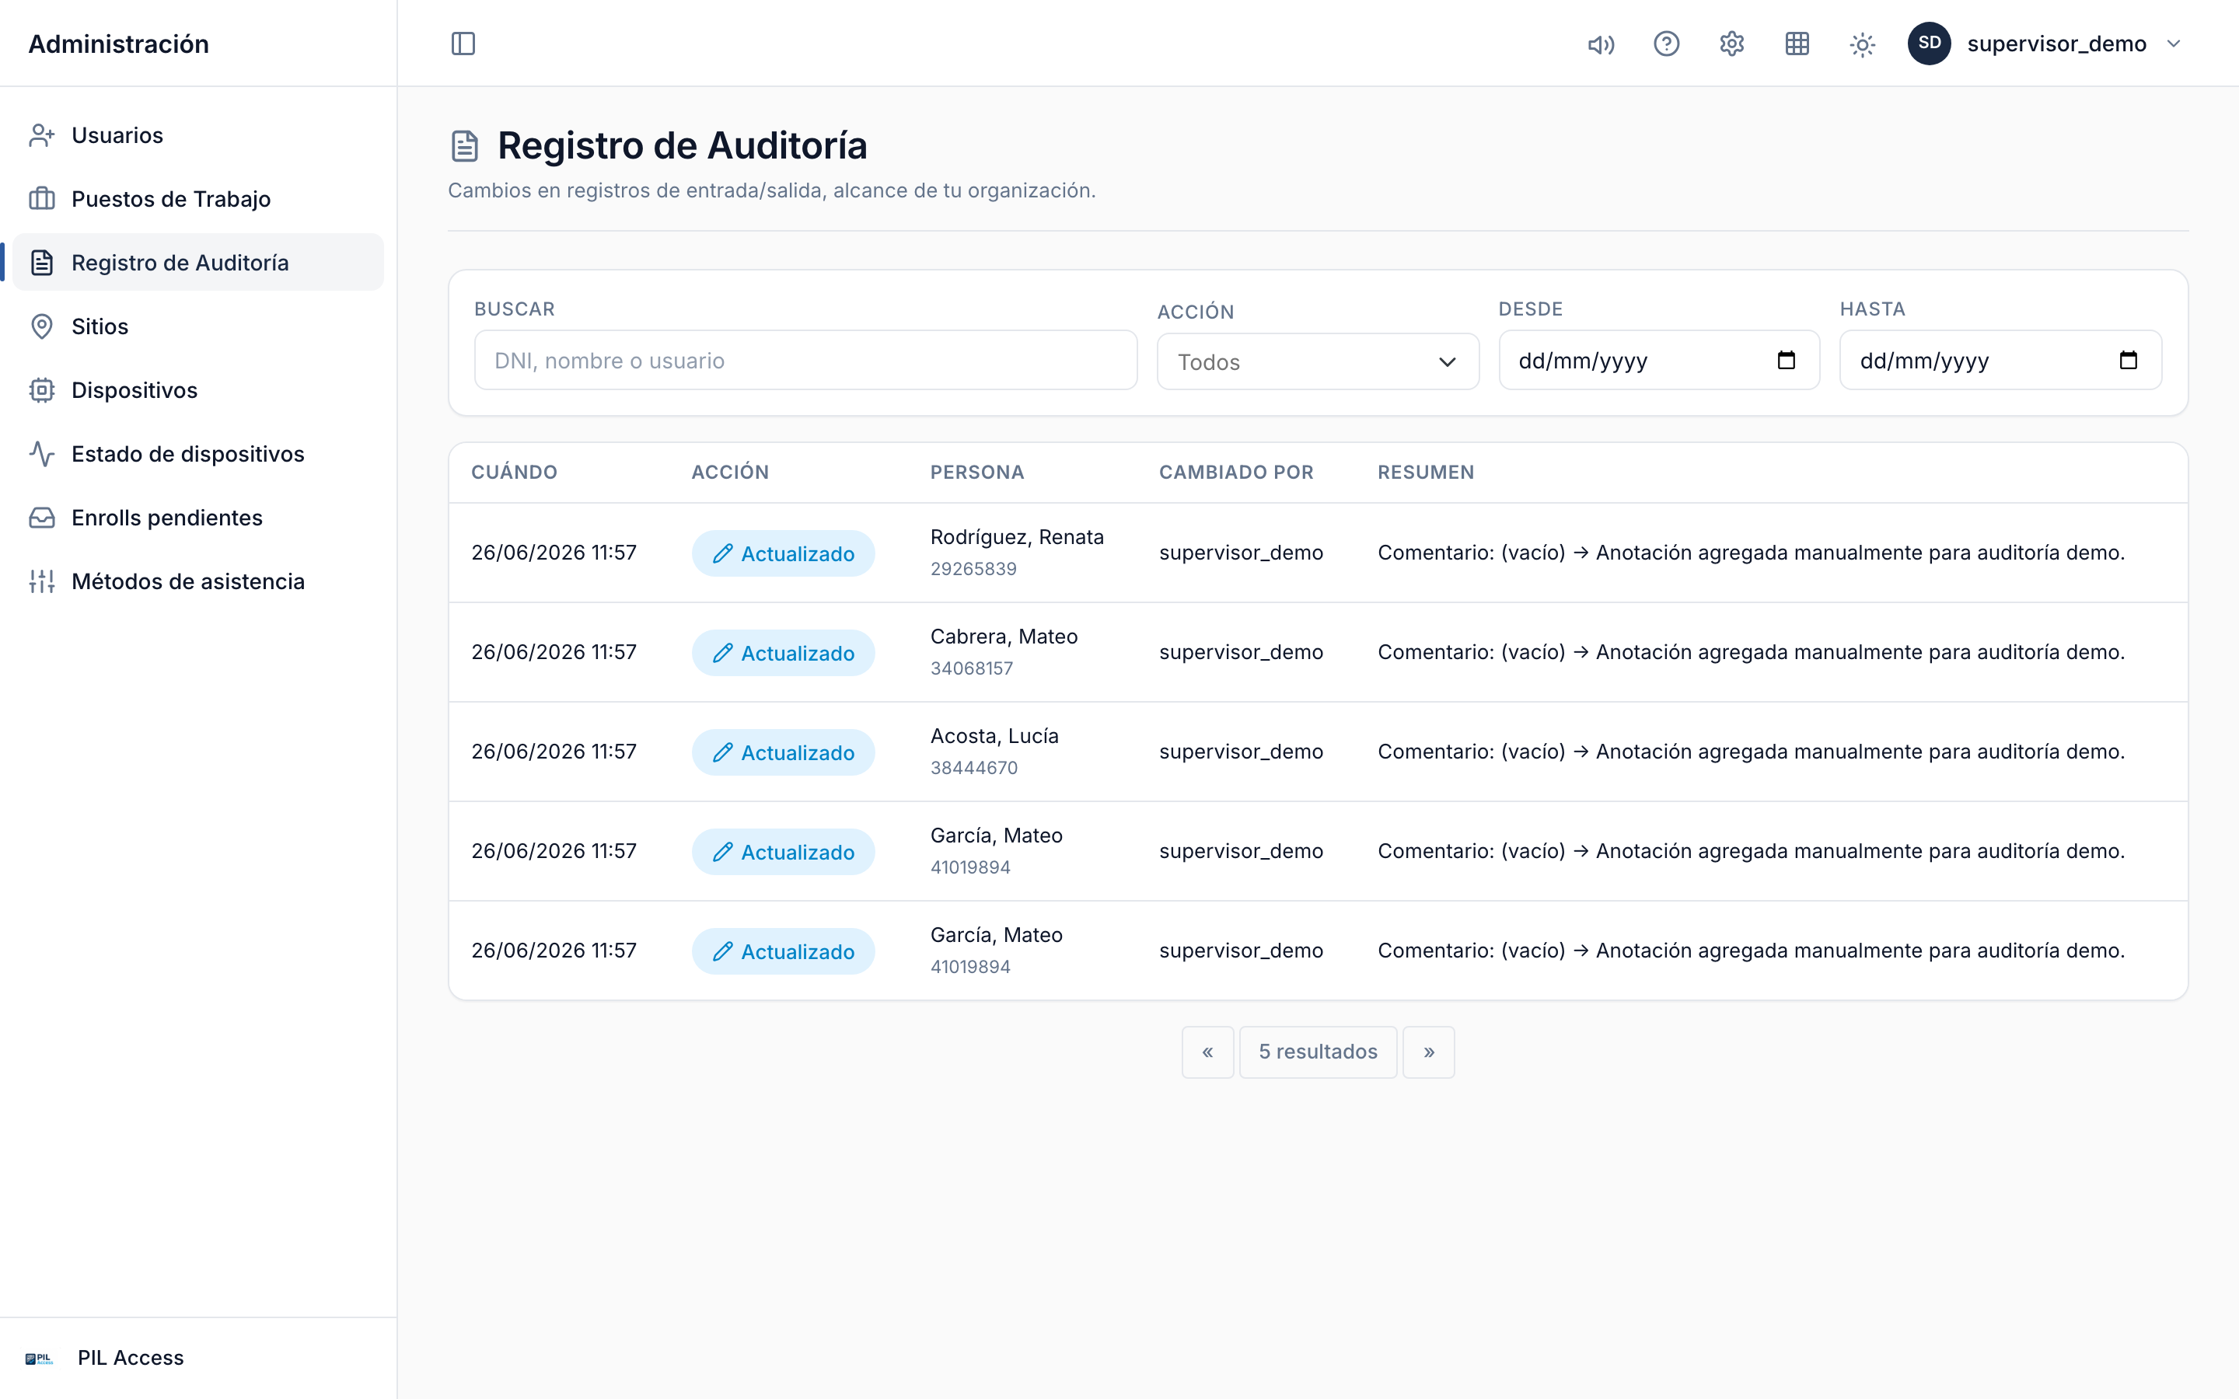
Task: Click the name Cabrera, Mateo
Action: [1004, 637]
